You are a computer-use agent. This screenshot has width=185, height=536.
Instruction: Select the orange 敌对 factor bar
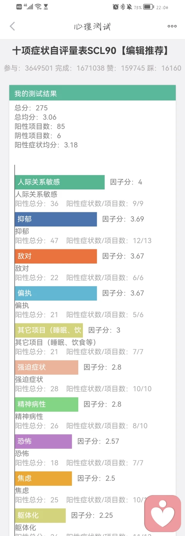[x=56, y=256]
